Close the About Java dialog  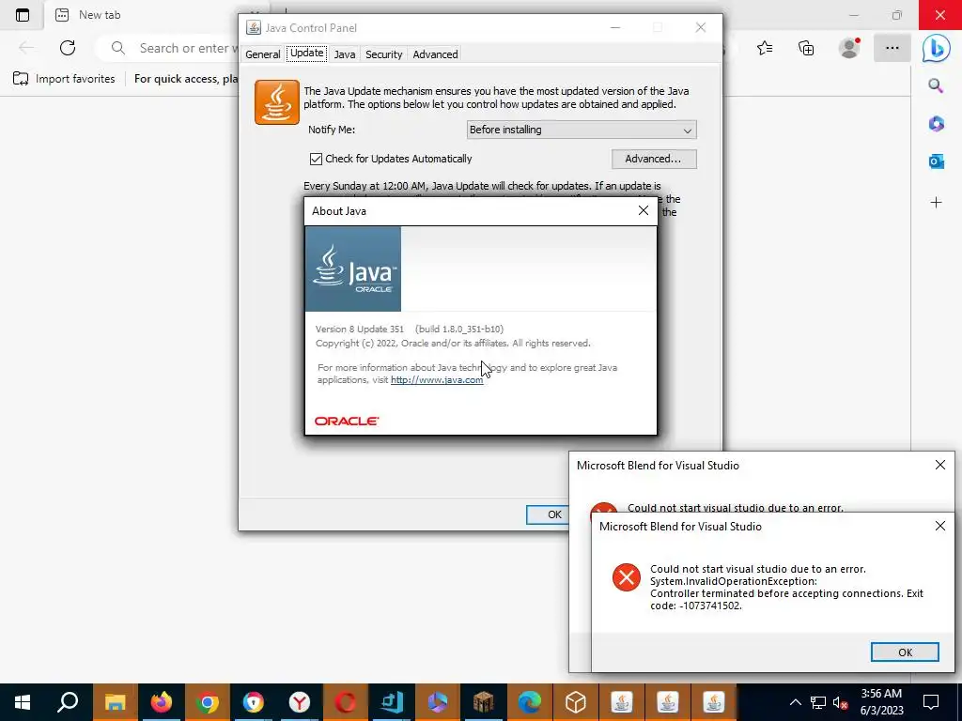(x=643, y=210)
